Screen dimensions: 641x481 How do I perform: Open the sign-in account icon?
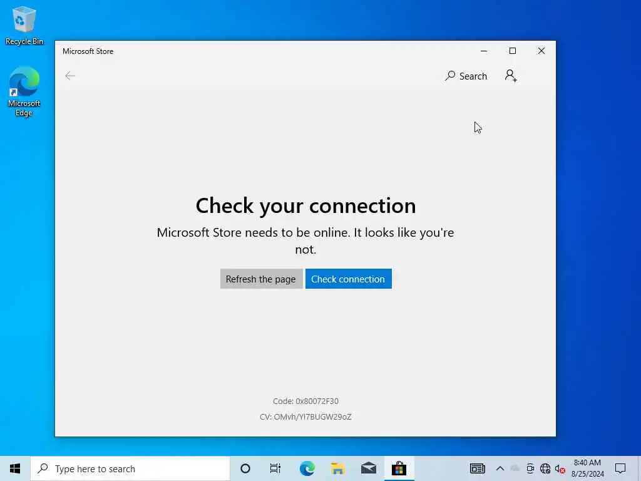[x=511, y=76]
